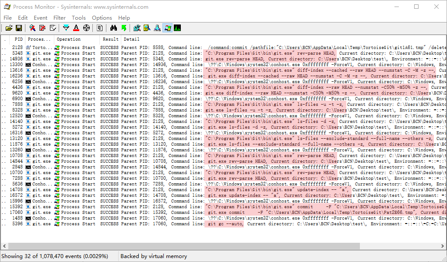Sort by the Detail column header
Screen dimensions: 447x262
(284, 39)
